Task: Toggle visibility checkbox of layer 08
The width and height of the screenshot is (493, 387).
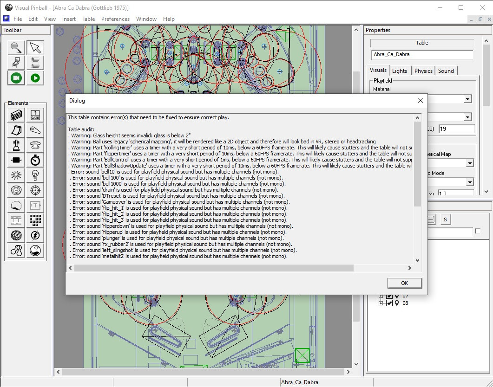Action: pyautogui.click(x=389, y=303)
